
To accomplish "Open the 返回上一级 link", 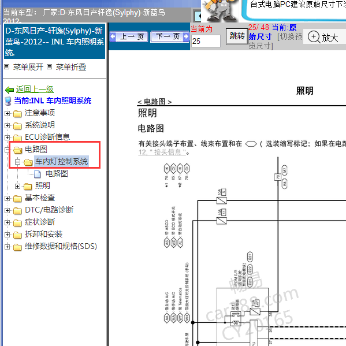I will pos(35,90).
